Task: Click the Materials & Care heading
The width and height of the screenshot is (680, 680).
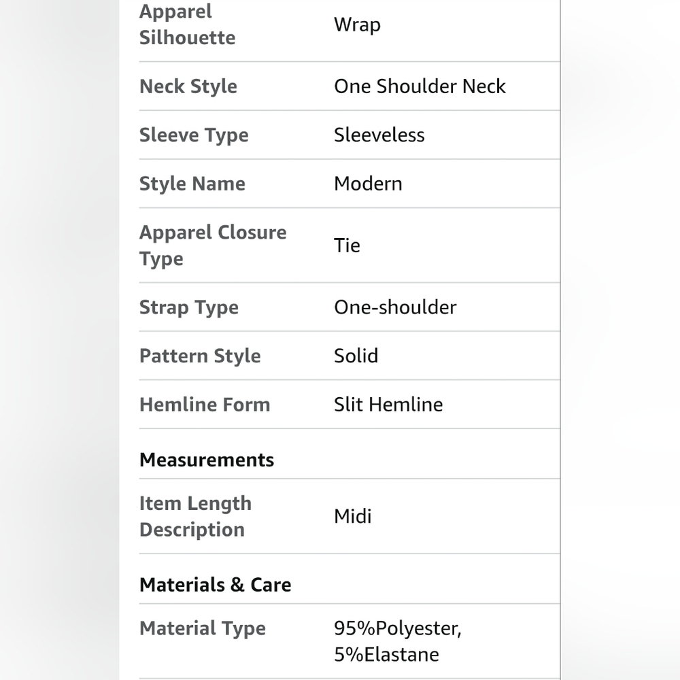Action: pos(215,585)
